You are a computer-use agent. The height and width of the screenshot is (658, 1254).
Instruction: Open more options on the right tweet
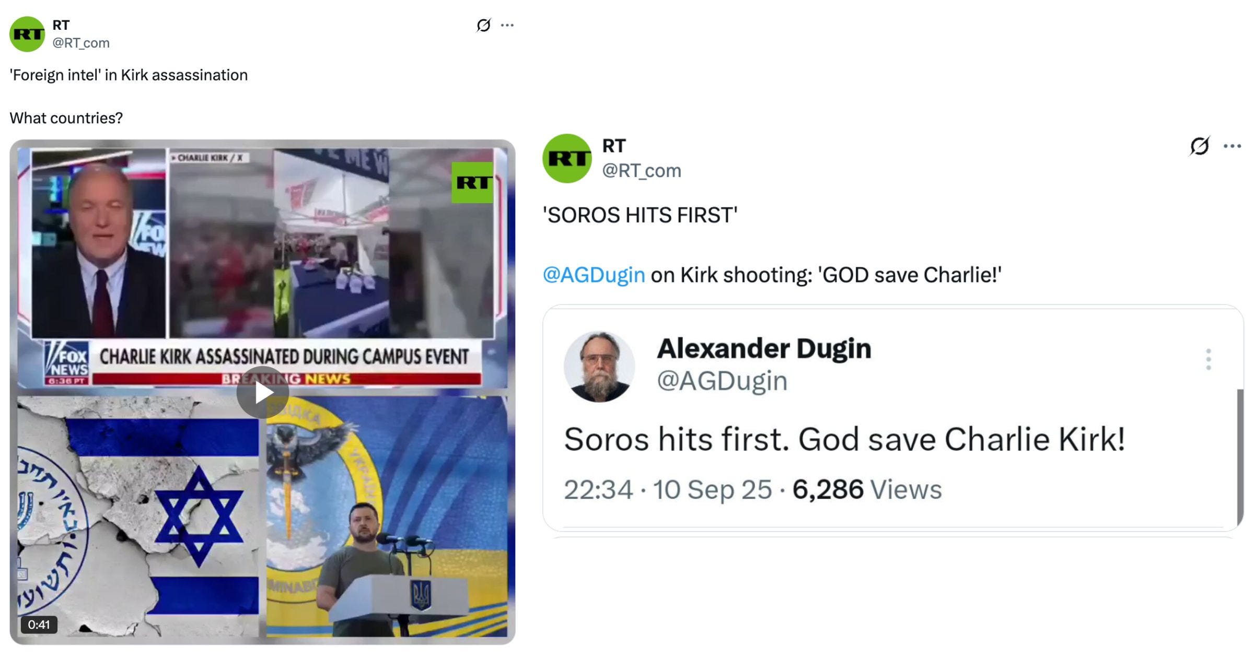(x=1232, y=146)
